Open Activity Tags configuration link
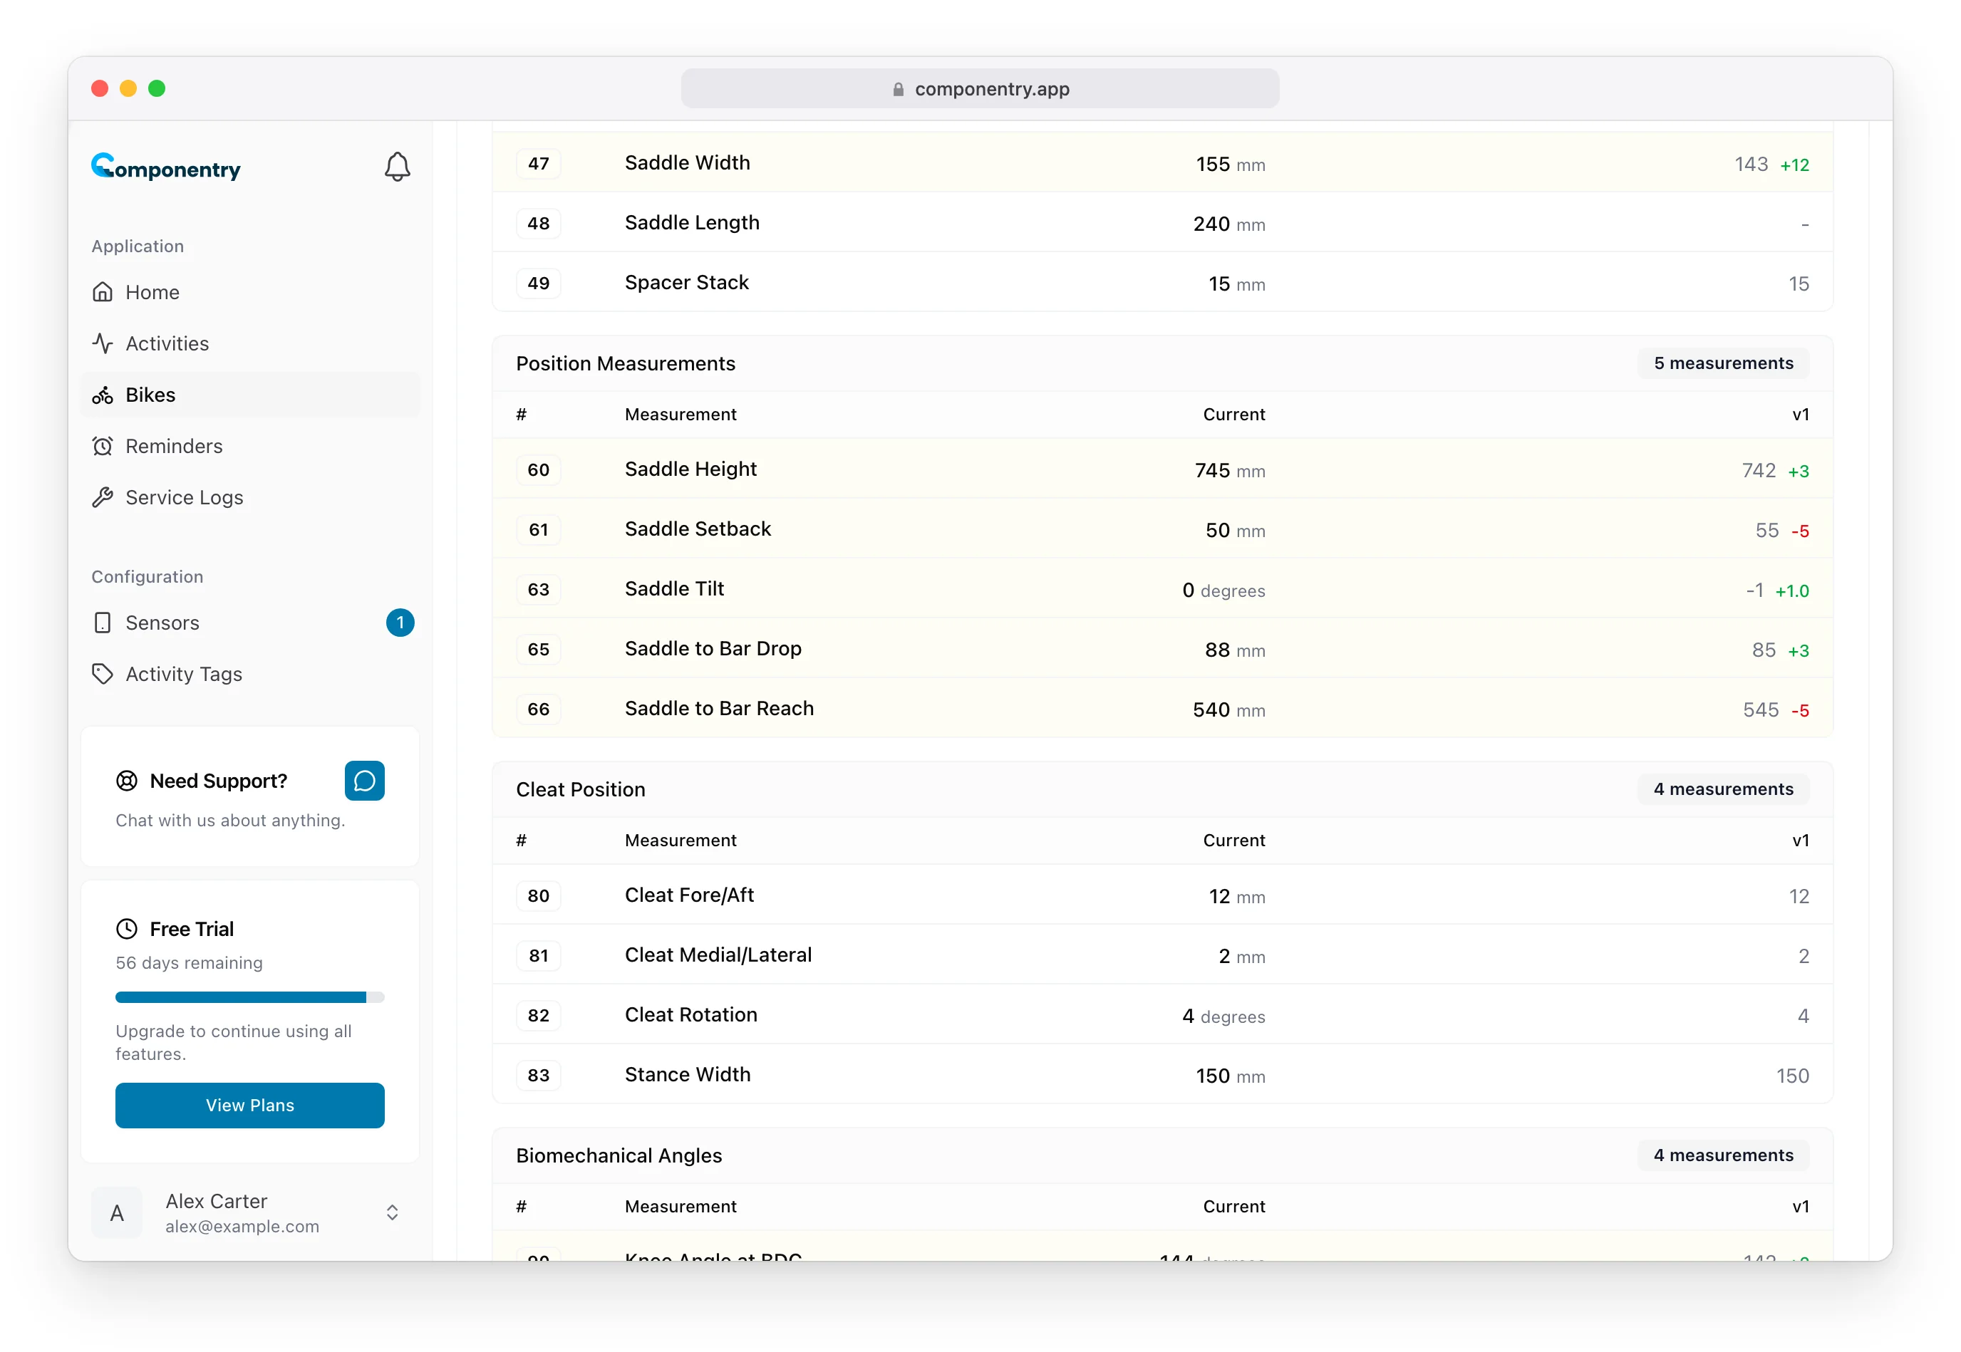 (x=250, y=675)
